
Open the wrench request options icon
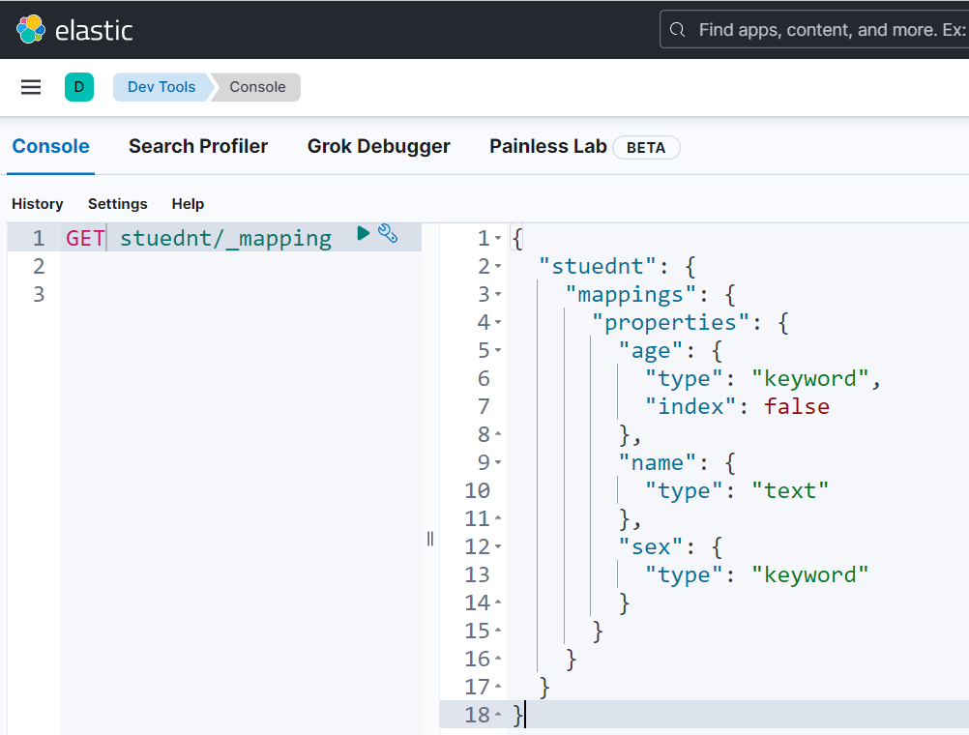point(388,233)
